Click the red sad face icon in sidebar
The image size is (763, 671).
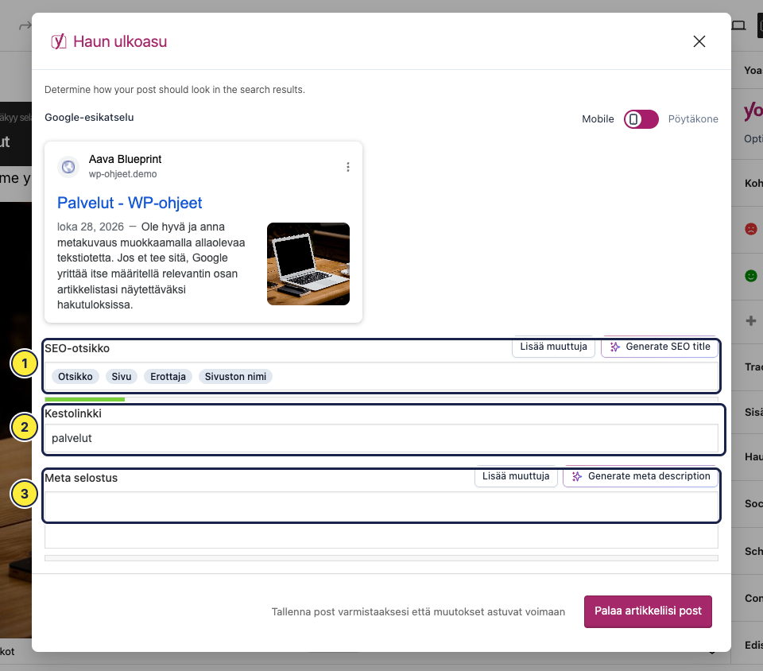(751, 229)
